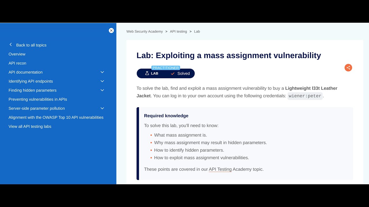This screenshot has width=369, height=207.
Task: Click the orange share icon
Action: point(348,68)
